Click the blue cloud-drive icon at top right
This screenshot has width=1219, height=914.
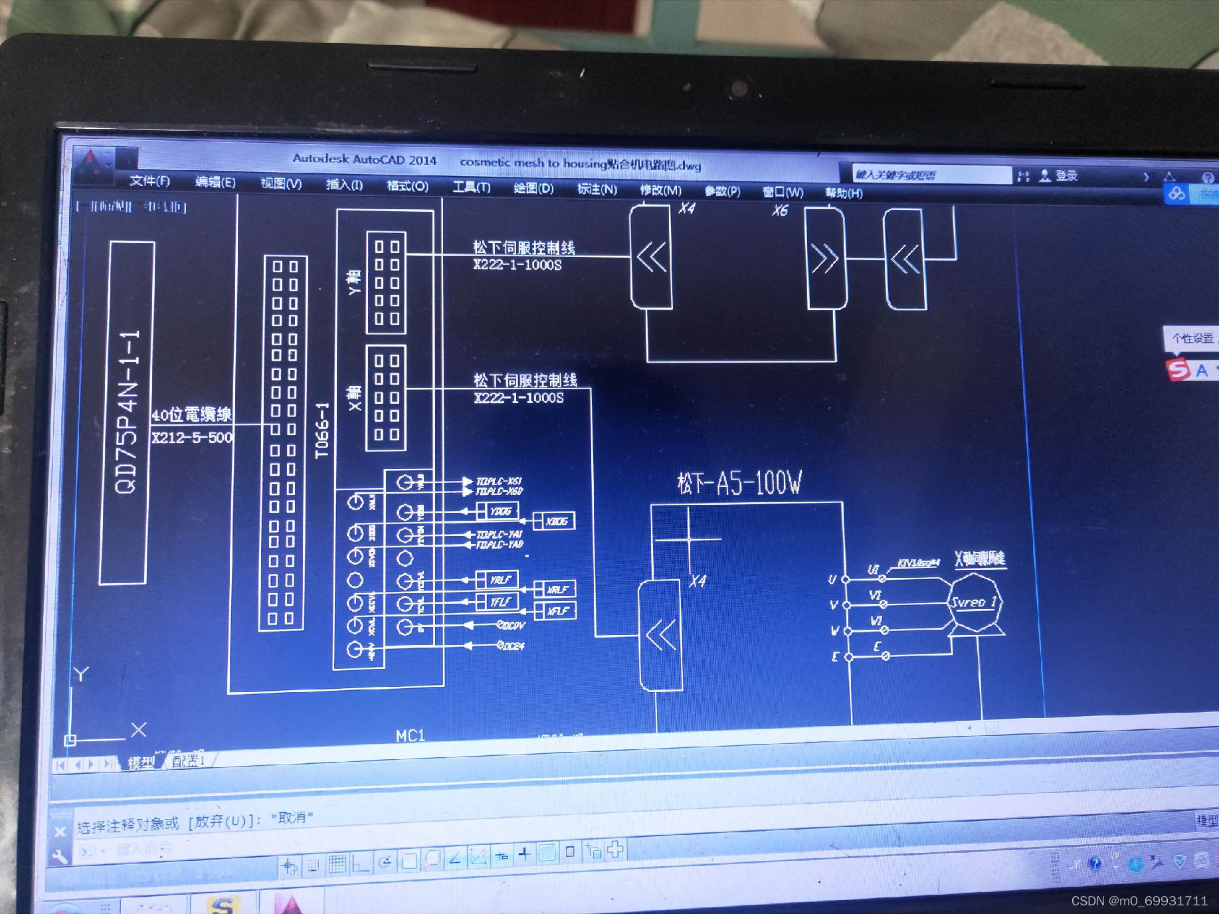point(1177,194)
